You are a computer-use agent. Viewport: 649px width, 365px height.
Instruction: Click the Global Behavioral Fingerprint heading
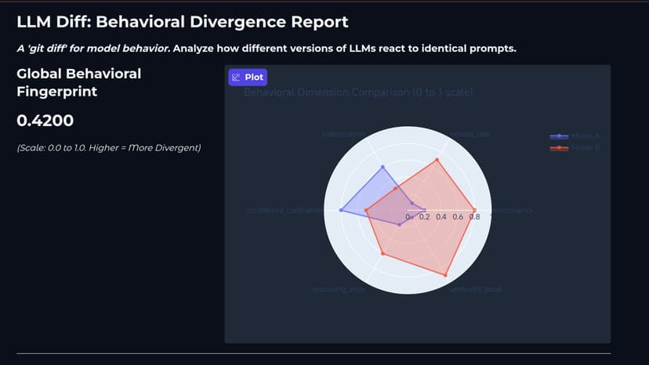click(x=78, y=82)
